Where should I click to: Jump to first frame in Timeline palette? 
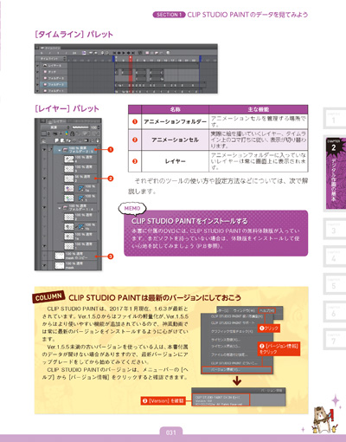[114, 53]
